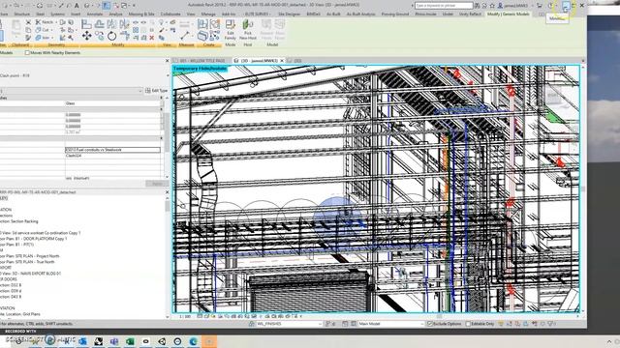Click the Edge browser icon on taskbar
Image resolution: width=620 pixels, height=348 pixels.
tap(194, 341)
